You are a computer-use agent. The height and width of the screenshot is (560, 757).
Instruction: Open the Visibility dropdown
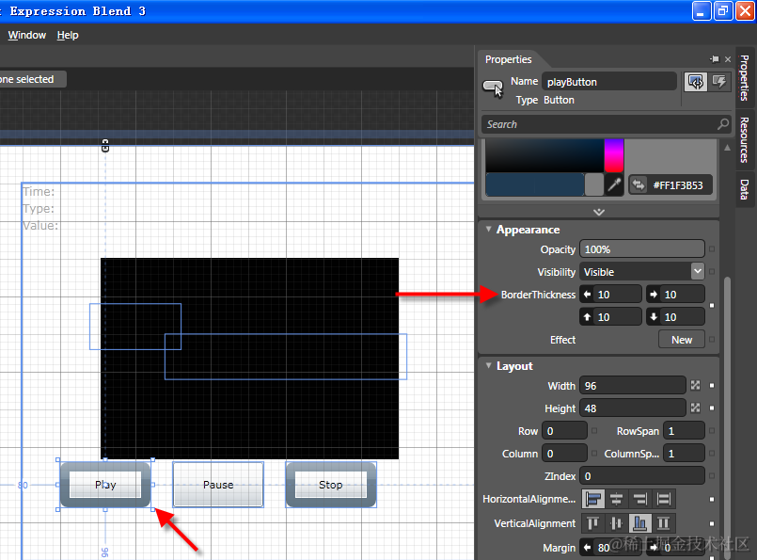[x=697, y=272]
